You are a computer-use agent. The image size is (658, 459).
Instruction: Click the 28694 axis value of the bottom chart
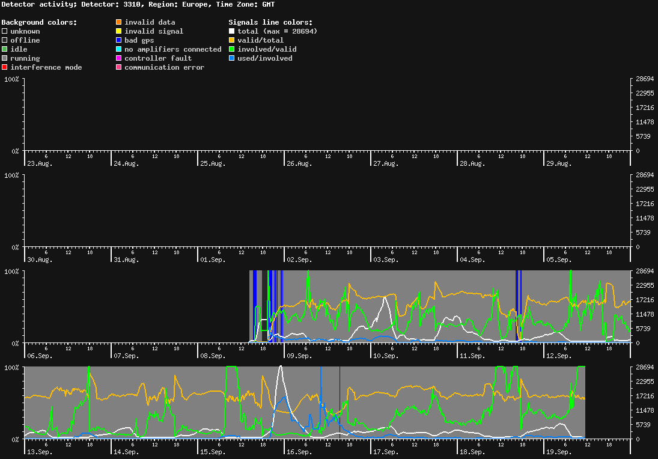(x=645, y=367)
